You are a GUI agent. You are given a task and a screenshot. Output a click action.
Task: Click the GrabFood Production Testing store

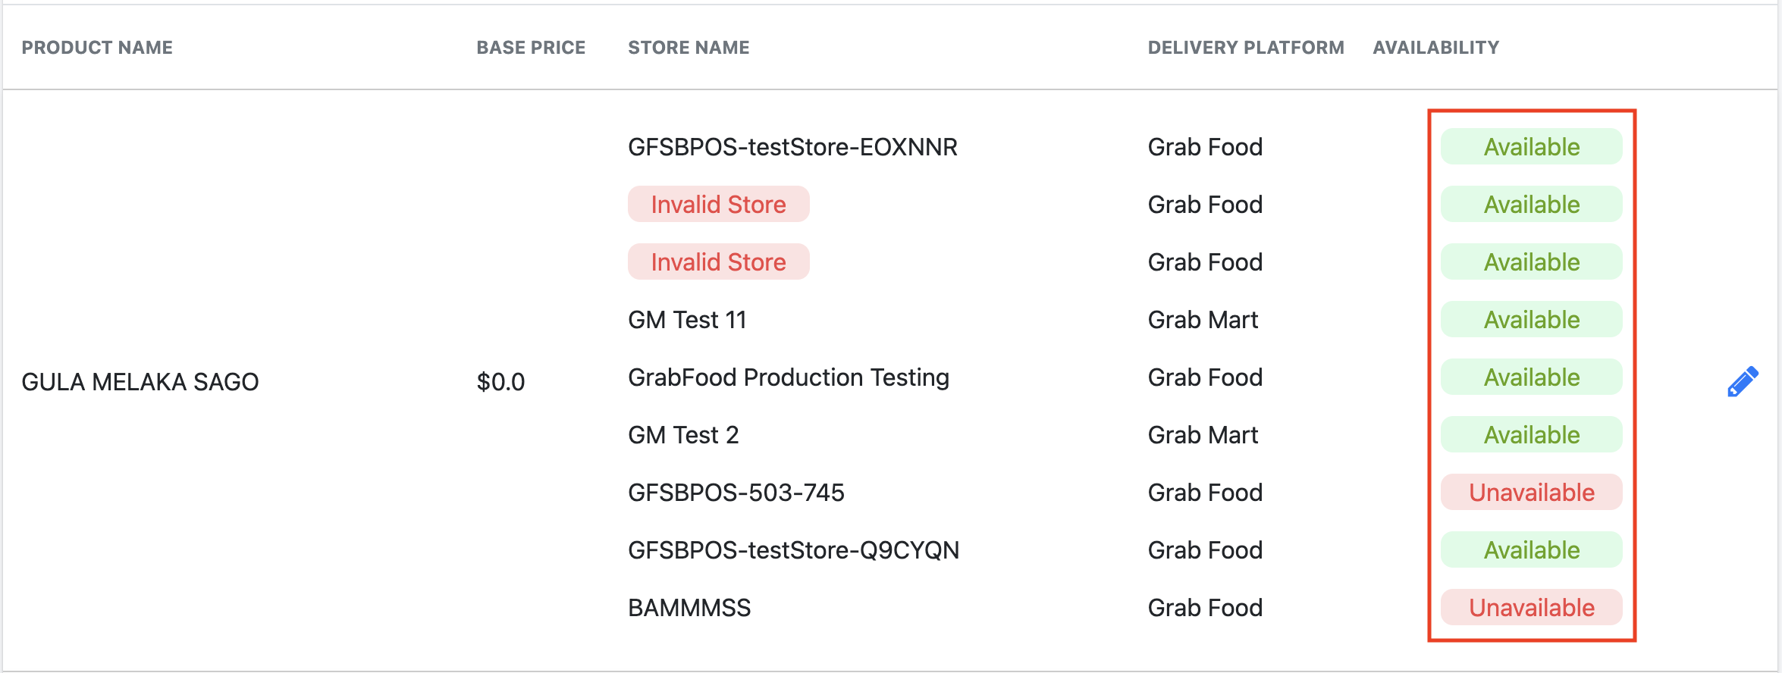788,377
